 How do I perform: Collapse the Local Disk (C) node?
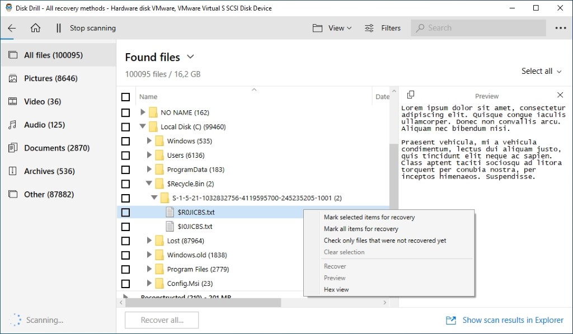pyautogui.click(x=143, y=126)
